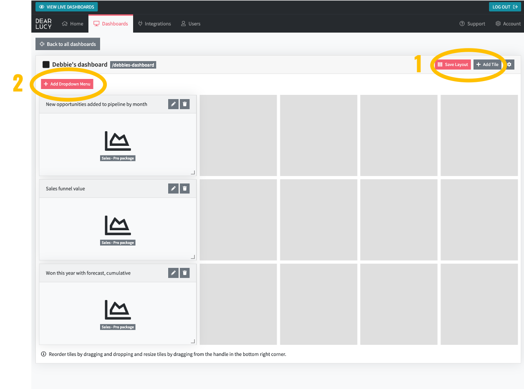524x389 pixels.
Task: Click the /debbies-dashboard slug label
Action: point(133,65)
